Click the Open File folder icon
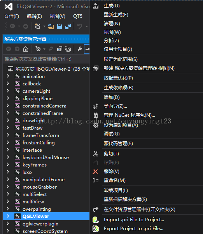The image size is (203, 234). tap(51, 26)
